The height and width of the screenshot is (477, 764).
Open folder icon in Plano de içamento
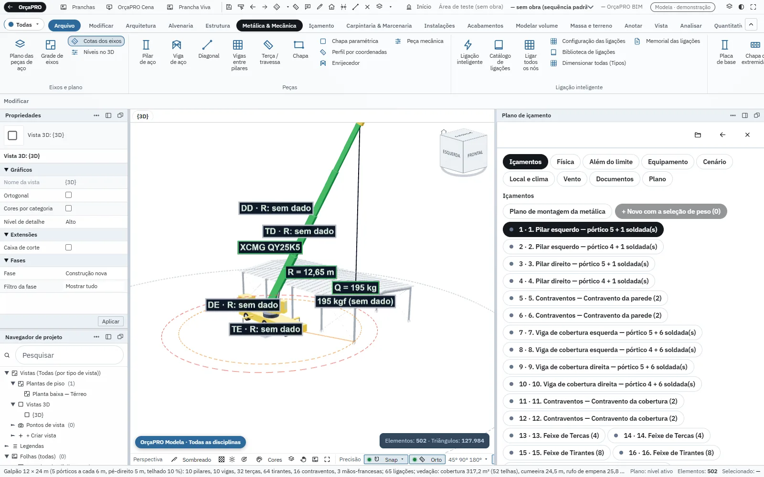(698, 135)
